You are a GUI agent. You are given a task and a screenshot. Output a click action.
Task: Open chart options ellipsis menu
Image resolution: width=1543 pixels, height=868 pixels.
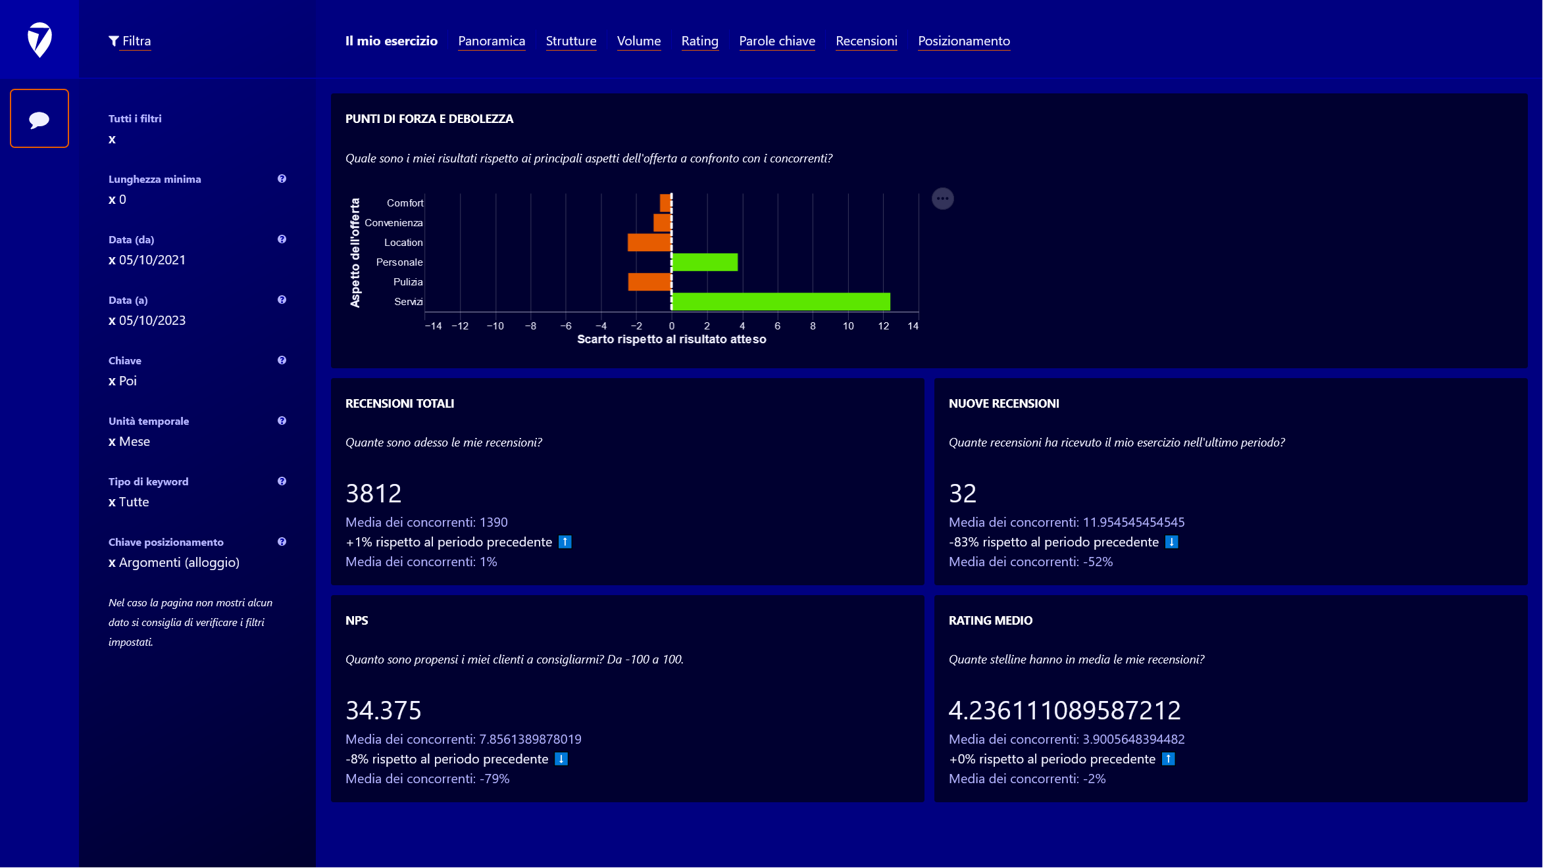(942, 199)
